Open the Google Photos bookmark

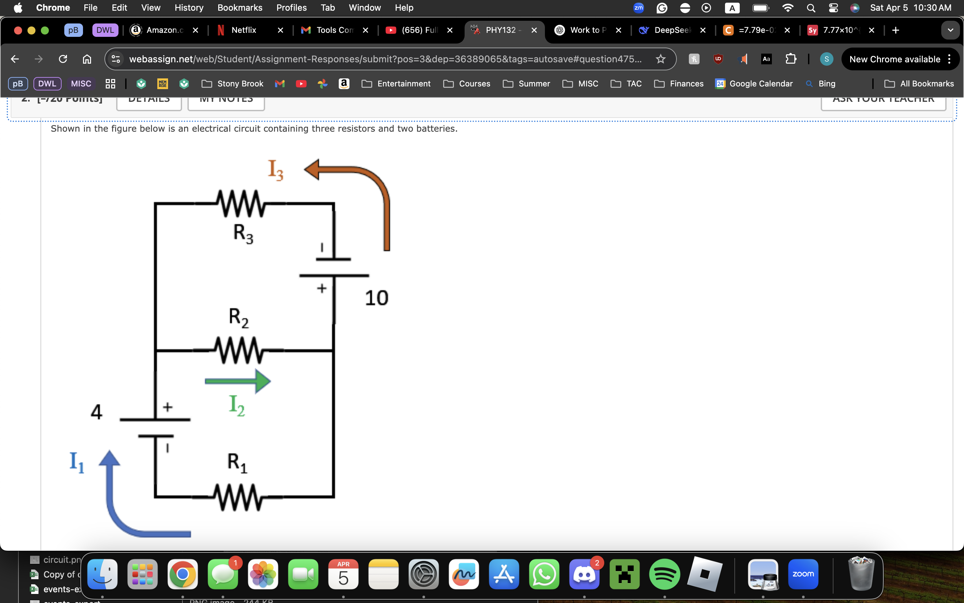coord(323,83)
